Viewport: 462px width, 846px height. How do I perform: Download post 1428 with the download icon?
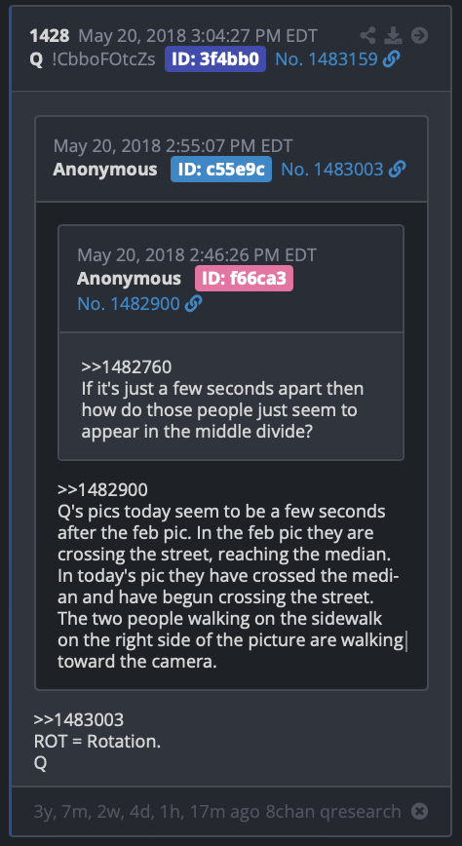394,36
